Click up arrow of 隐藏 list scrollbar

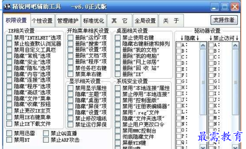pos(203,45)
